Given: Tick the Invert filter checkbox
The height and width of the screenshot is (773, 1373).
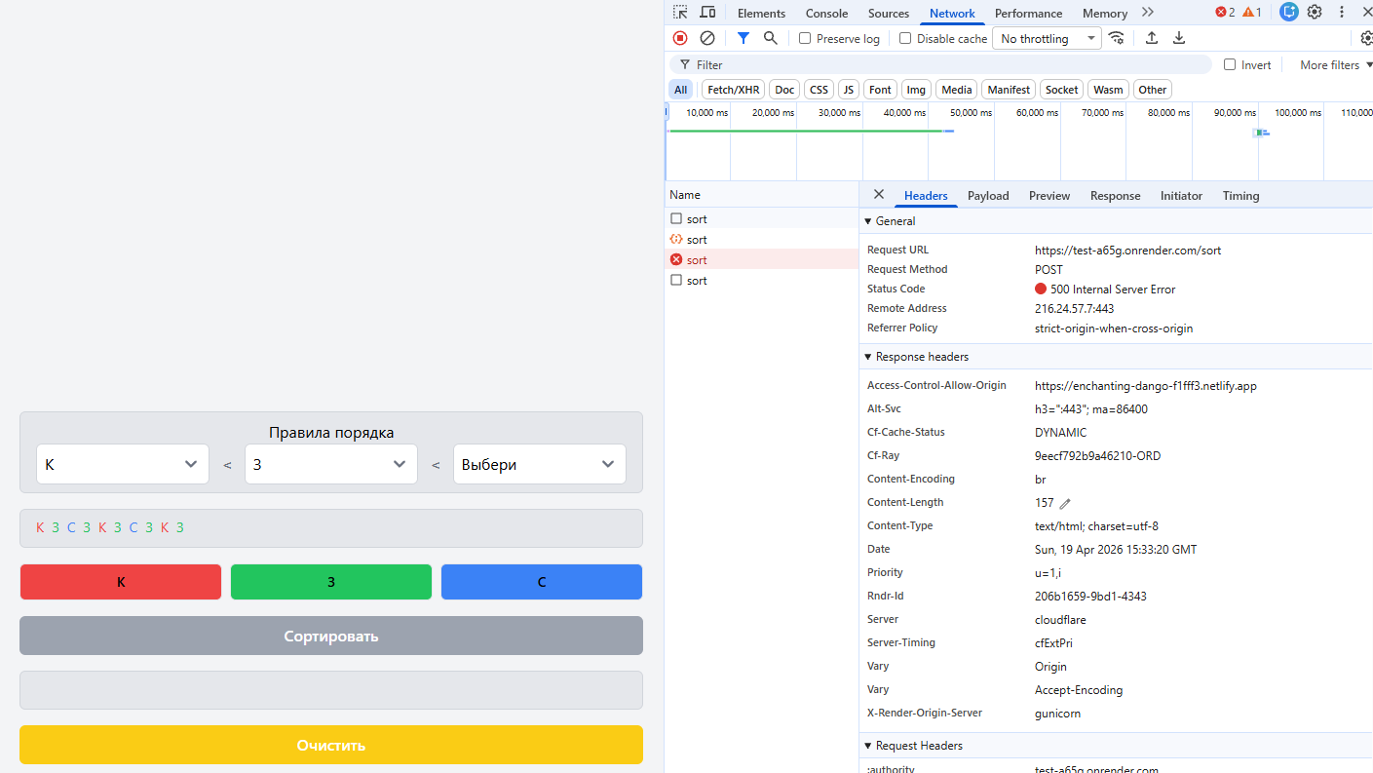Looking at the screenshot, I should [x=1230, y=65].
